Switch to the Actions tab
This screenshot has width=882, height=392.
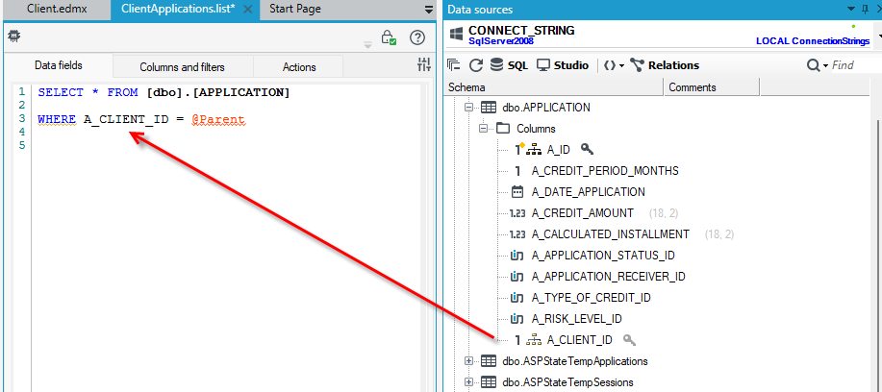pyautogui.click(x=299, y=67)
